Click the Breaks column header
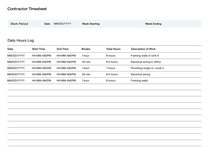 (85, 49)
